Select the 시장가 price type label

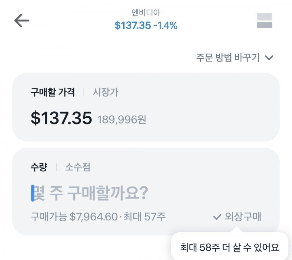click(106, 92)
